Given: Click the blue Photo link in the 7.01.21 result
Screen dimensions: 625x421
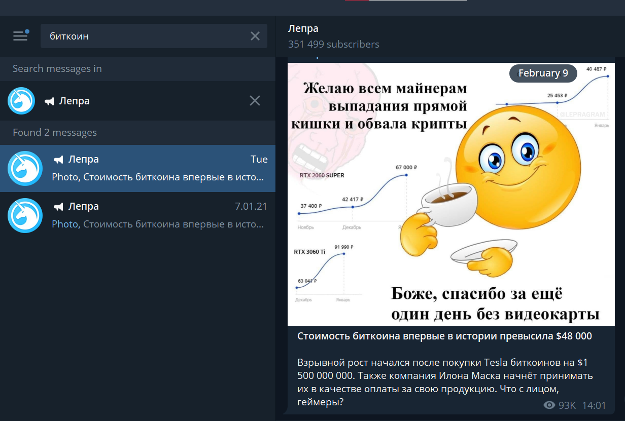Looking at the screenshot, I should pyautogui.click(x=65, y=223).
